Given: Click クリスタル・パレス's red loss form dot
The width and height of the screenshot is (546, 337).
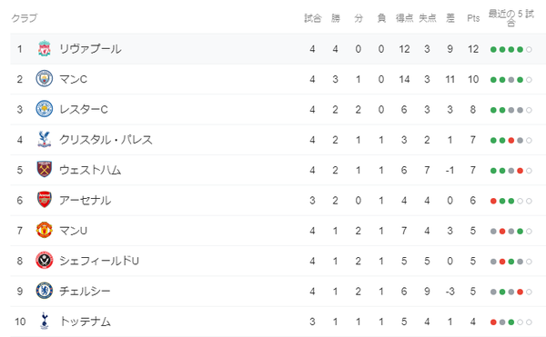Looking at the screenshot, I should pyautogui.click(x=511, y=141).
